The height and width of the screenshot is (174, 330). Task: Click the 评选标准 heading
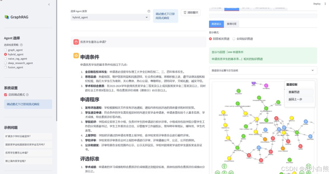pyautogui.click(x=90, y=159)
